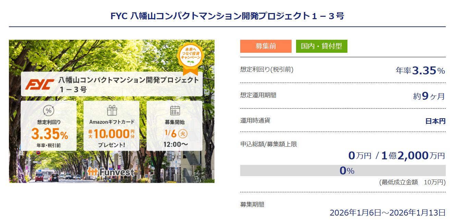
Task: Click the 1/6(火) start date in banner
Action: coord(174,132)
